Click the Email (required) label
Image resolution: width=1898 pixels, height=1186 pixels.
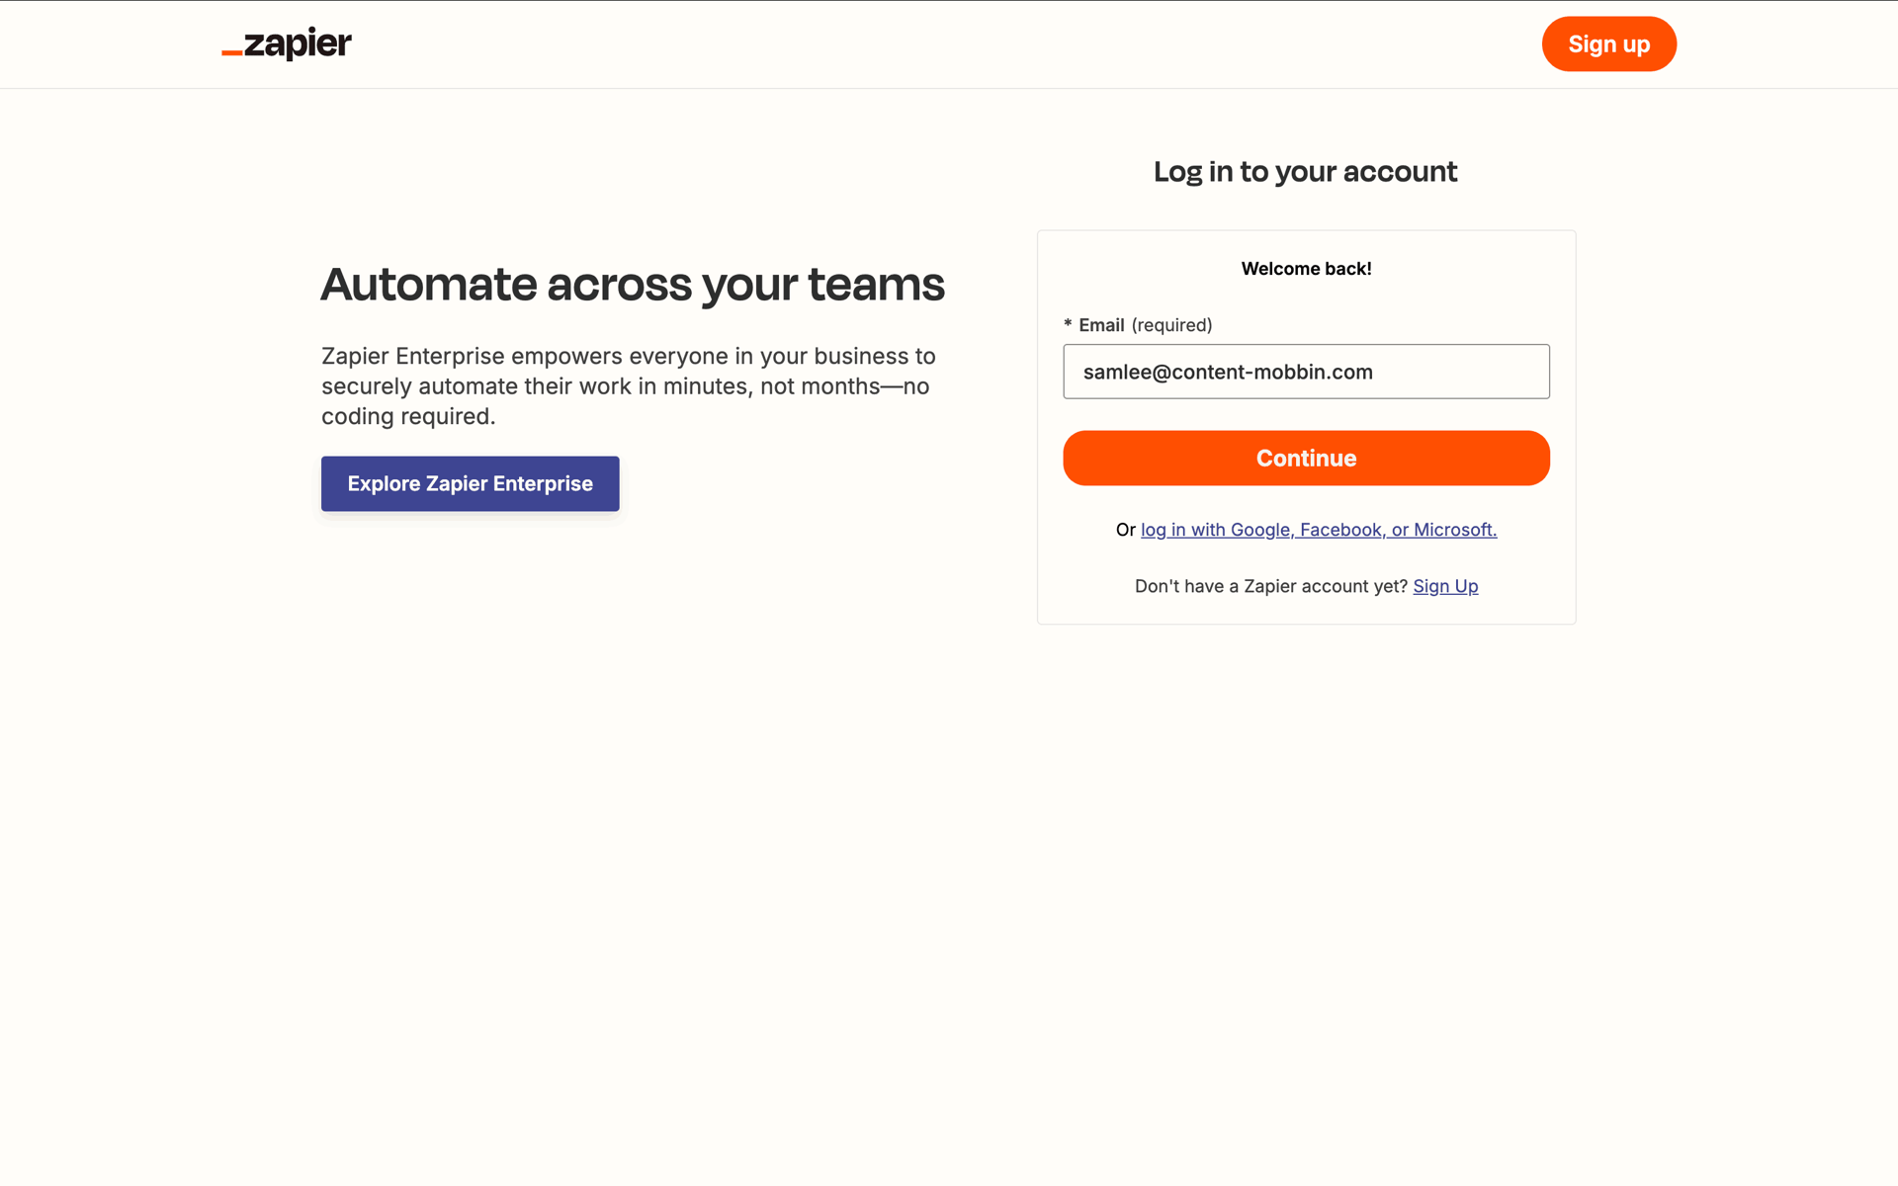1139,325
